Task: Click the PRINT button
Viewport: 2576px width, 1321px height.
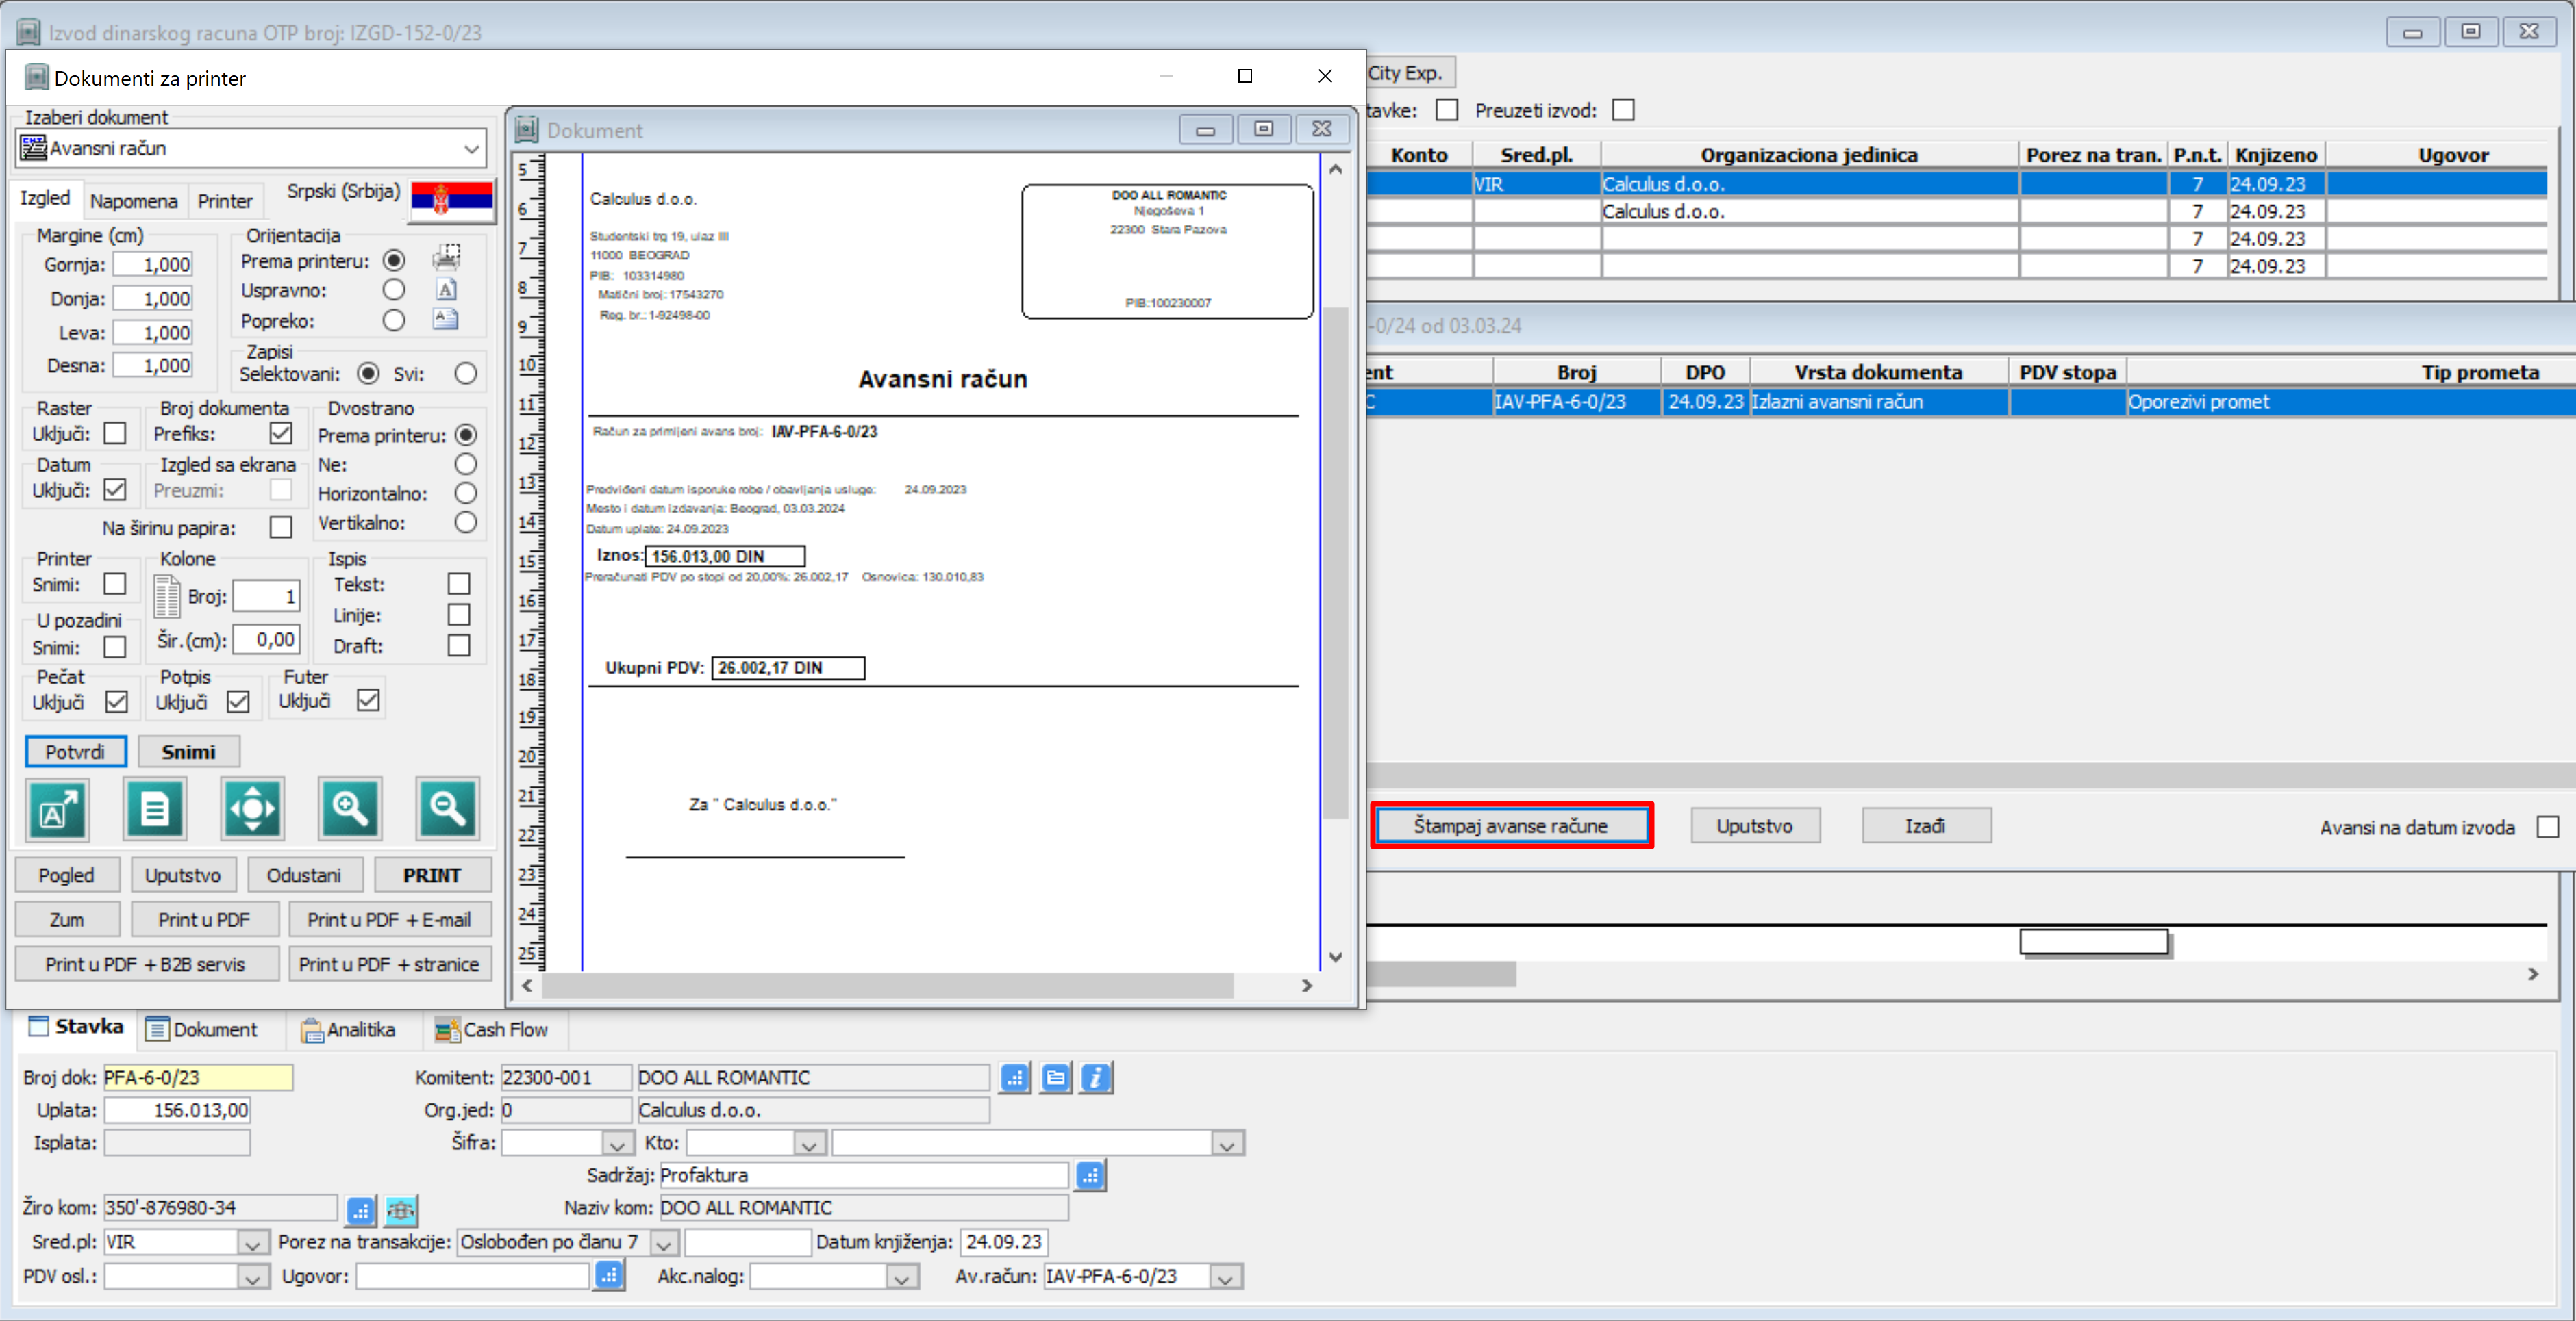Action: click(x=432, y=875)
